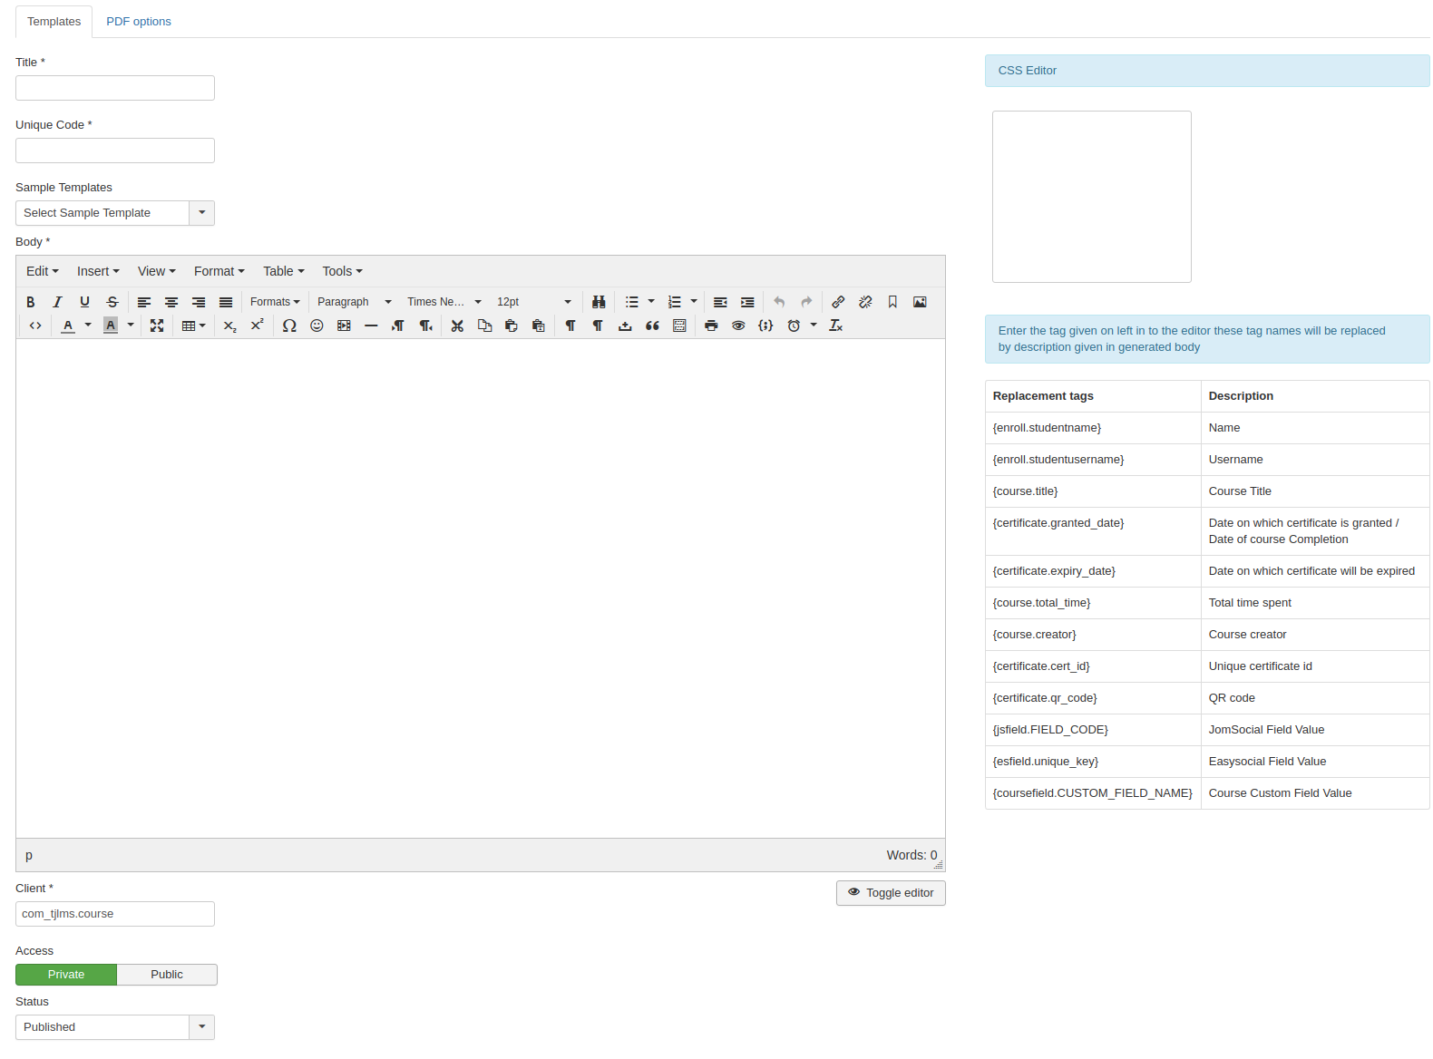Click the Toggle editor button
The image size is (1433, 1059).
pos(891,893)
